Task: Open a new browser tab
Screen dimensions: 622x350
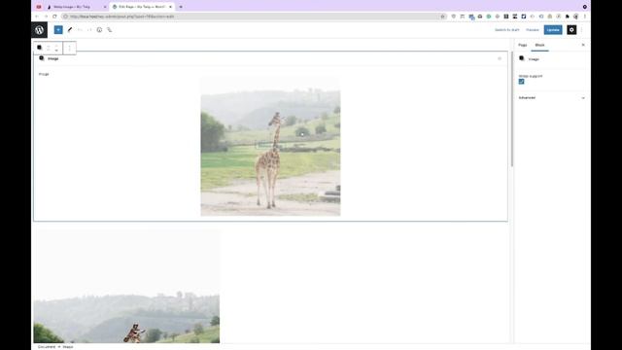Action: point(181,7)
